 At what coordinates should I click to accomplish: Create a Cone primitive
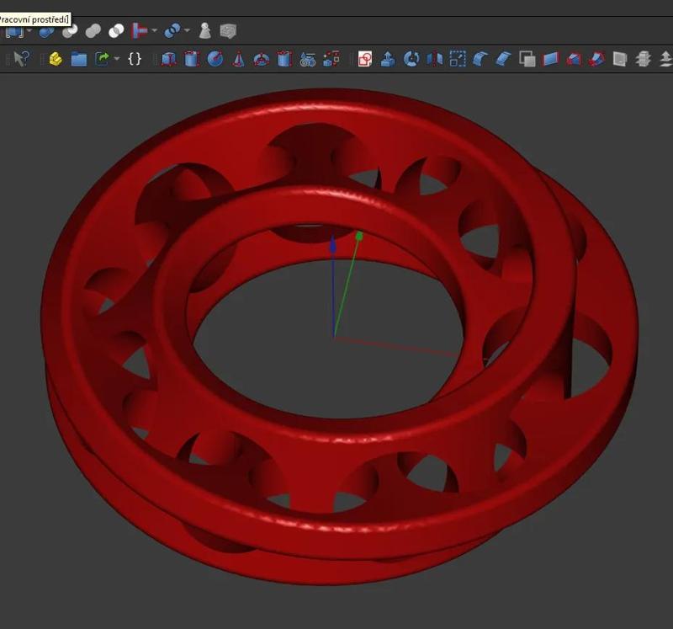(238, 59)
